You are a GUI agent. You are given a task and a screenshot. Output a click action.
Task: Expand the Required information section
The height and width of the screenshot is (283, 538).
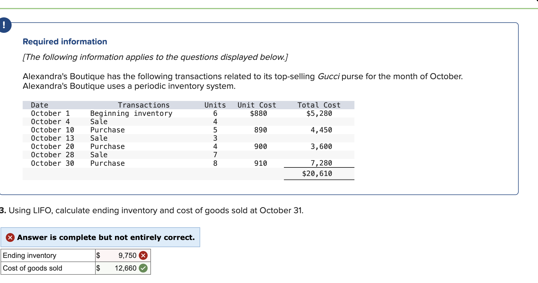[65, 41]
